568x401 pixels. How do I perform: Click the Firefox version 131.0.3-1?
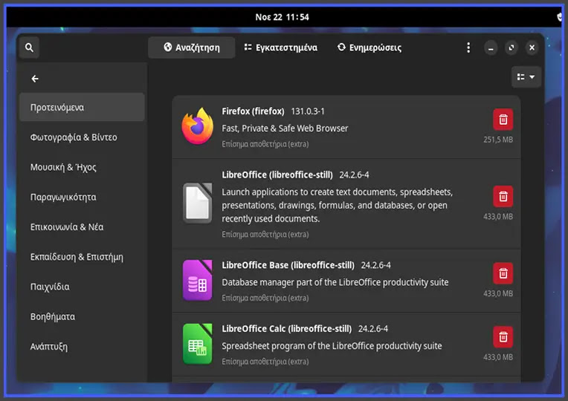click(x=308, y=111)
